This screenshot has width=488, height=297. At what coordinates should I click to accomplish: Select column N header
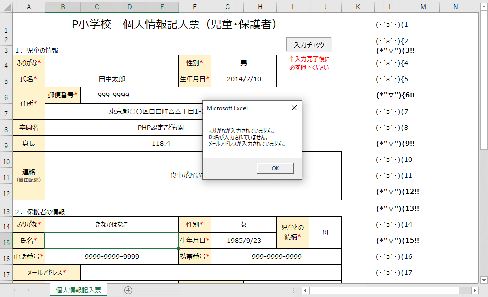456,7
